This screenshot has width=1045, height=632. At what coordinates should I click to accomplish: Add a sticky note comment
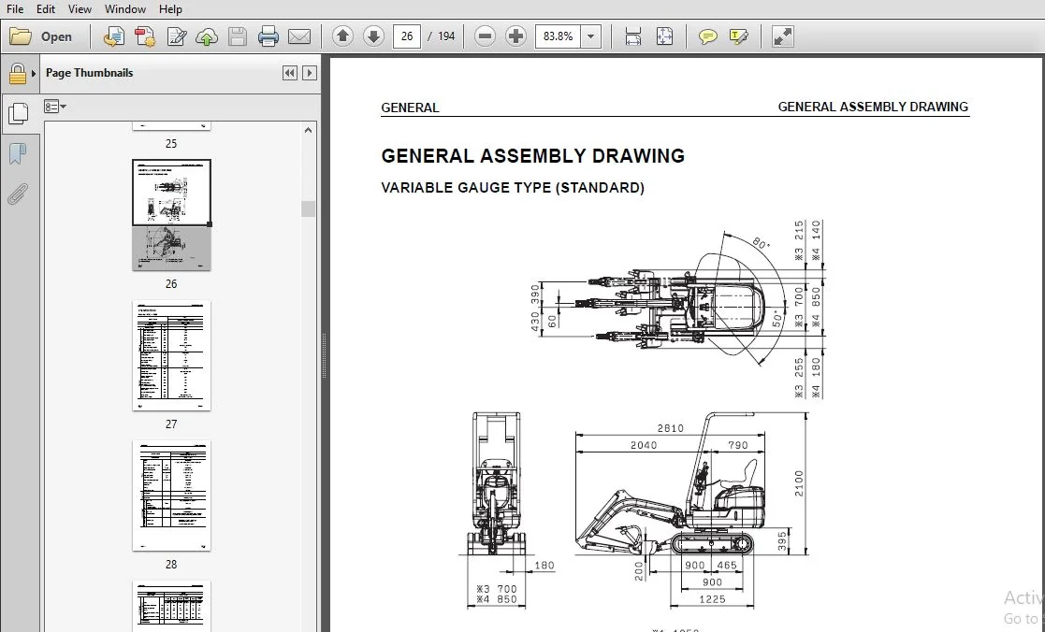click(708, 36)
